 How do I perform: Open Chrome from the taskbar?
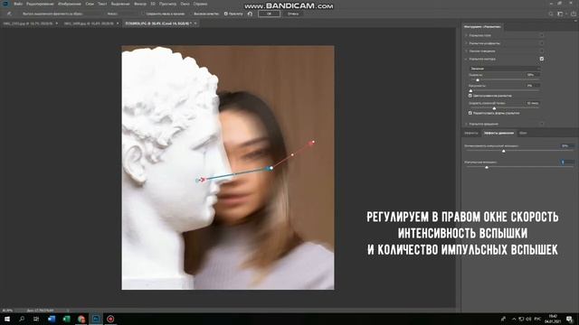[x=81, y=319]
